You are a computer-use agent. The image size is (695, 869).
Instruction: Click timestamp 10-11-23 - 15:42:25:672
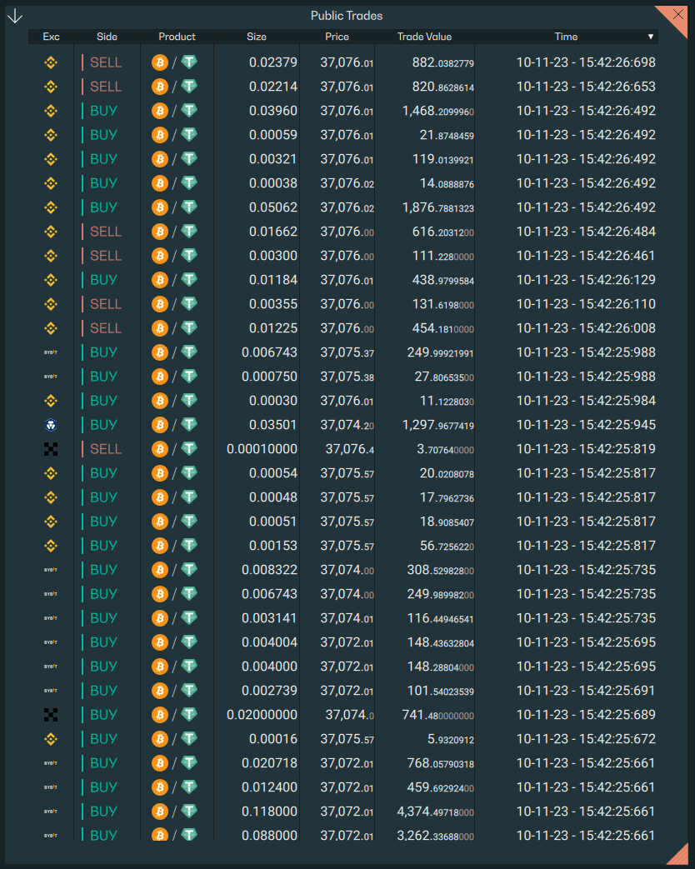pyautogui.click(x=586, y=739)
